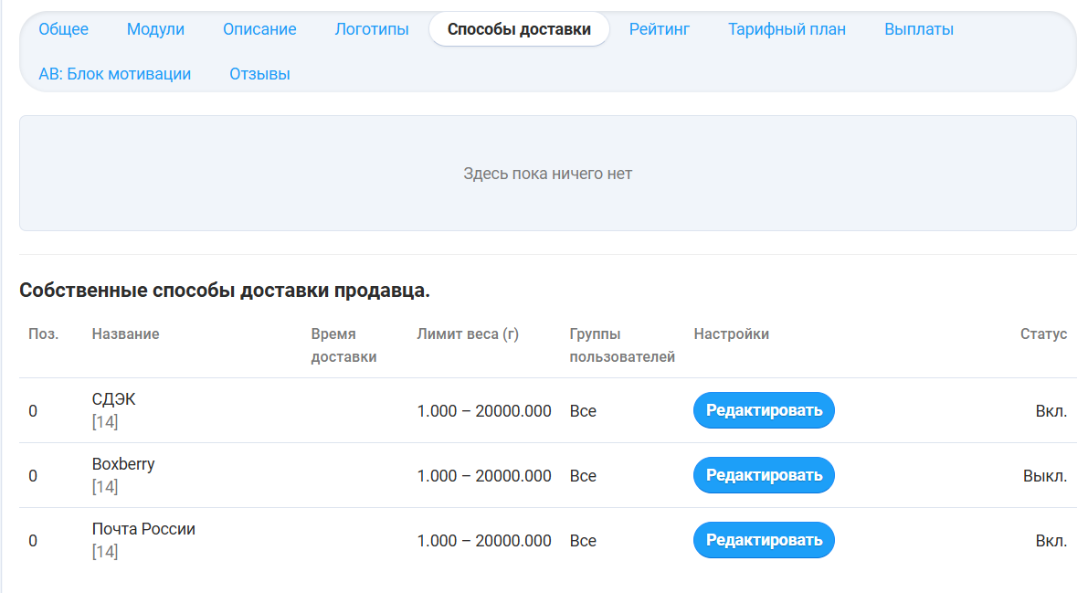Click the Настройки column header

click(x=732, y=334)
